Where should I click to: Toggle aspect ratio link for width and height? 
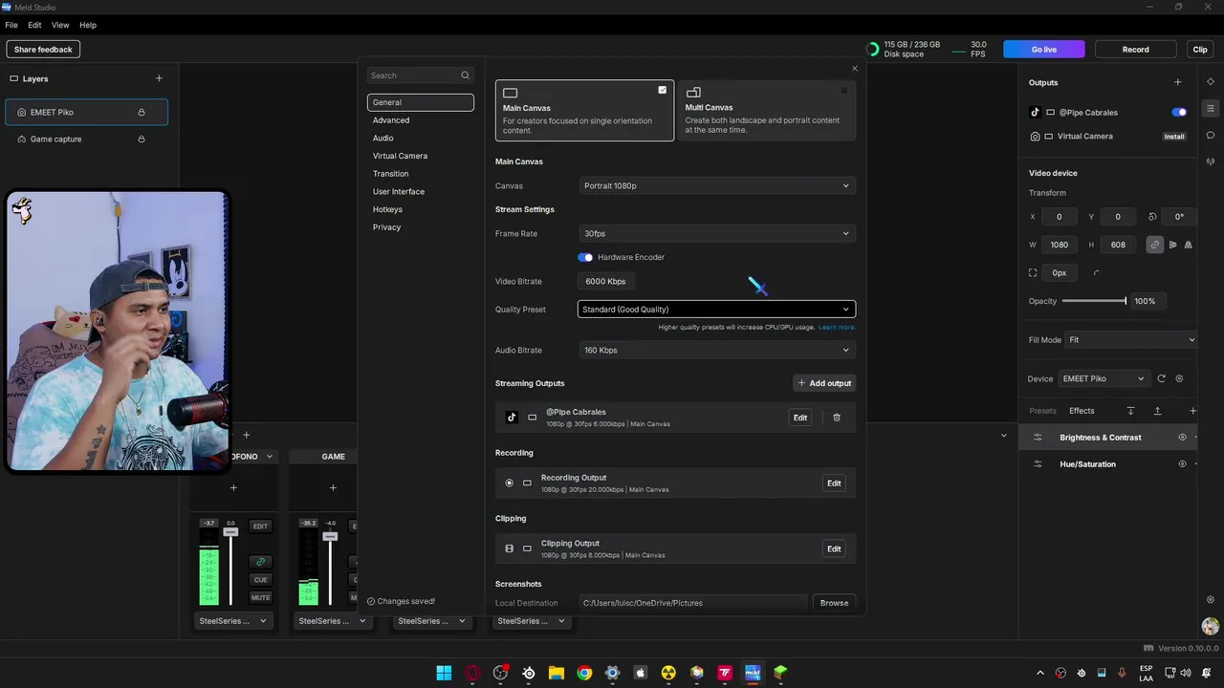[x=1155, y=245]
